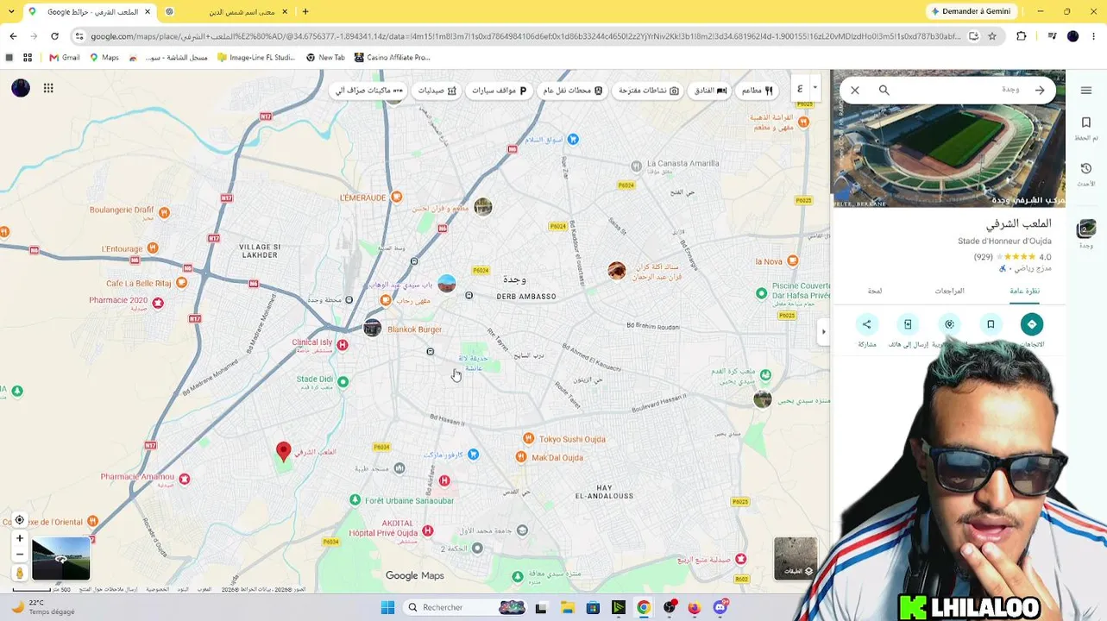Click the magnifier search icon
The width and height of the screenshot is (1107, 621).
coord(884,90)
